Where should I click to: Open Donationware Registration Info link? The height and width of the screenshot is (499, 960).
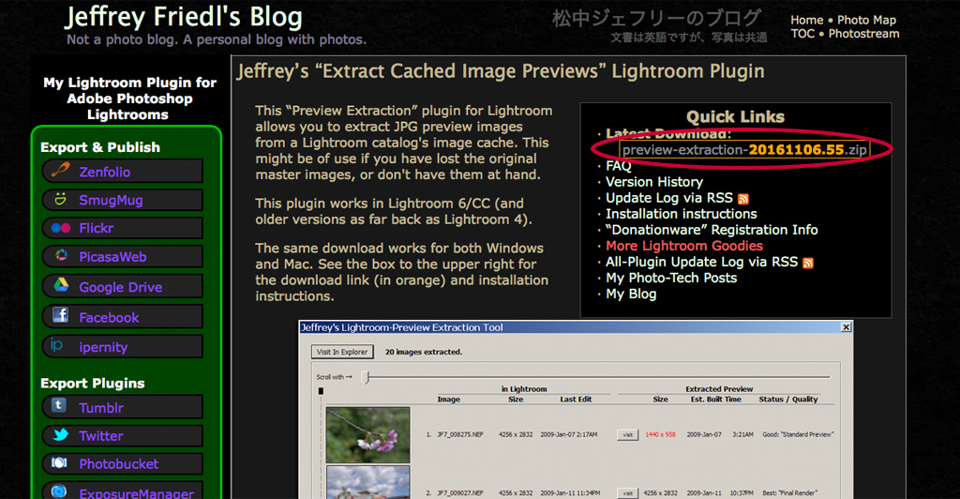coord(712,230)
